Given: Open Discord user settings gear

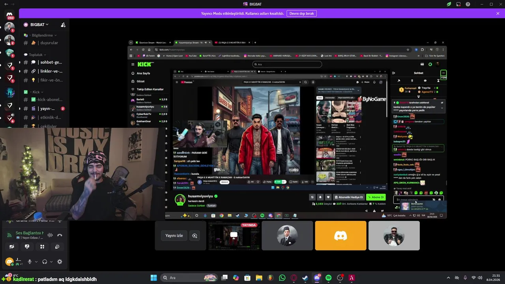Looking at the screenshot, I should [x=60, y=262].
